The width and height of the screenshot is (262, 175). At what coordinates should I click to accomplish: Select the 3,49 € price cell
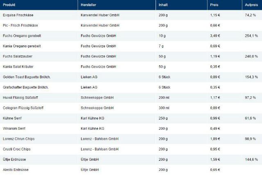(216, 35)
